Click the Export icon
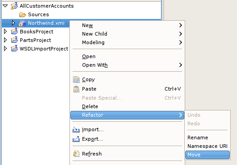Viewport: 237px width, 165px height. [x=76, y=139]
